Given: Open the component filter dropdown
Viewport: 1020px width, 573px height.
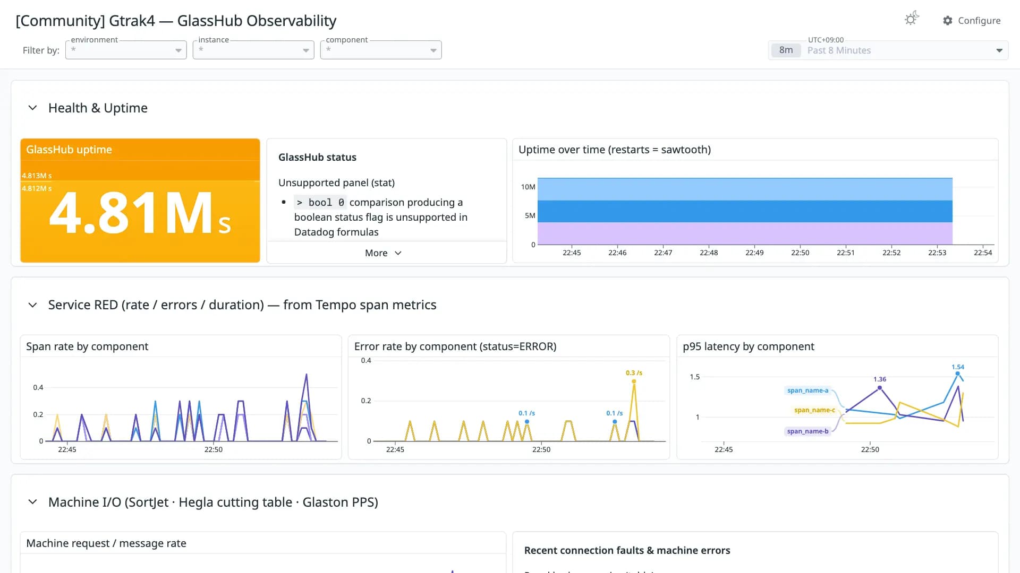Looking at the screenshot, I should [381, 50].
